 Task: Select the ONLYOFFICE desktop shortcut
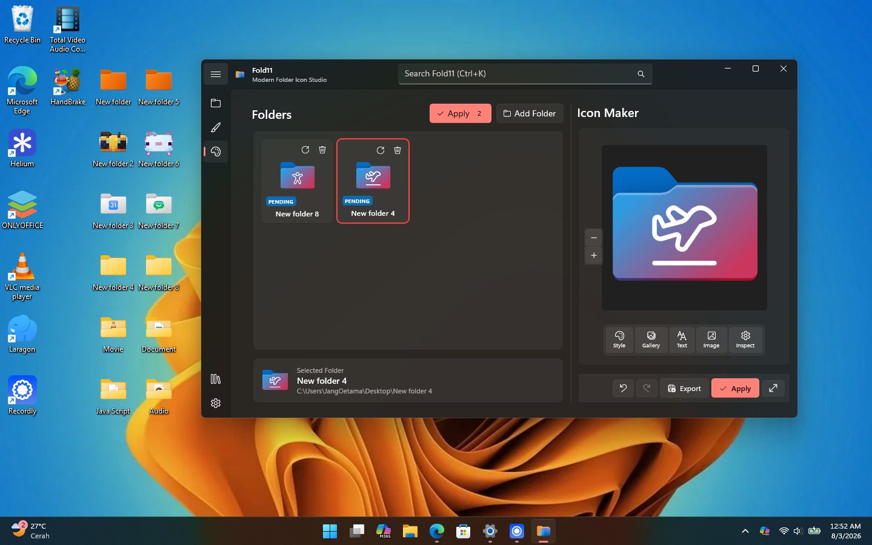coord(22,210)
